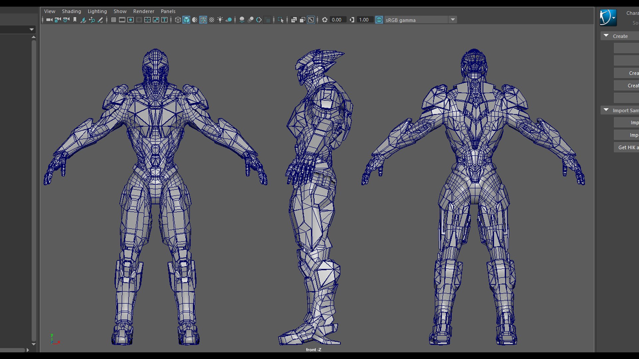The height and width of the screenshot is (359, 639).
Task: Toggle viewport Grid display
Action: click(113, 20)
